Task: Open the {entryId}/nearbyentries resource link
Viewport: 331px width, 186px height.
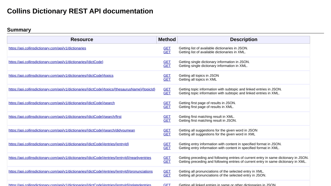Action: 80,158
